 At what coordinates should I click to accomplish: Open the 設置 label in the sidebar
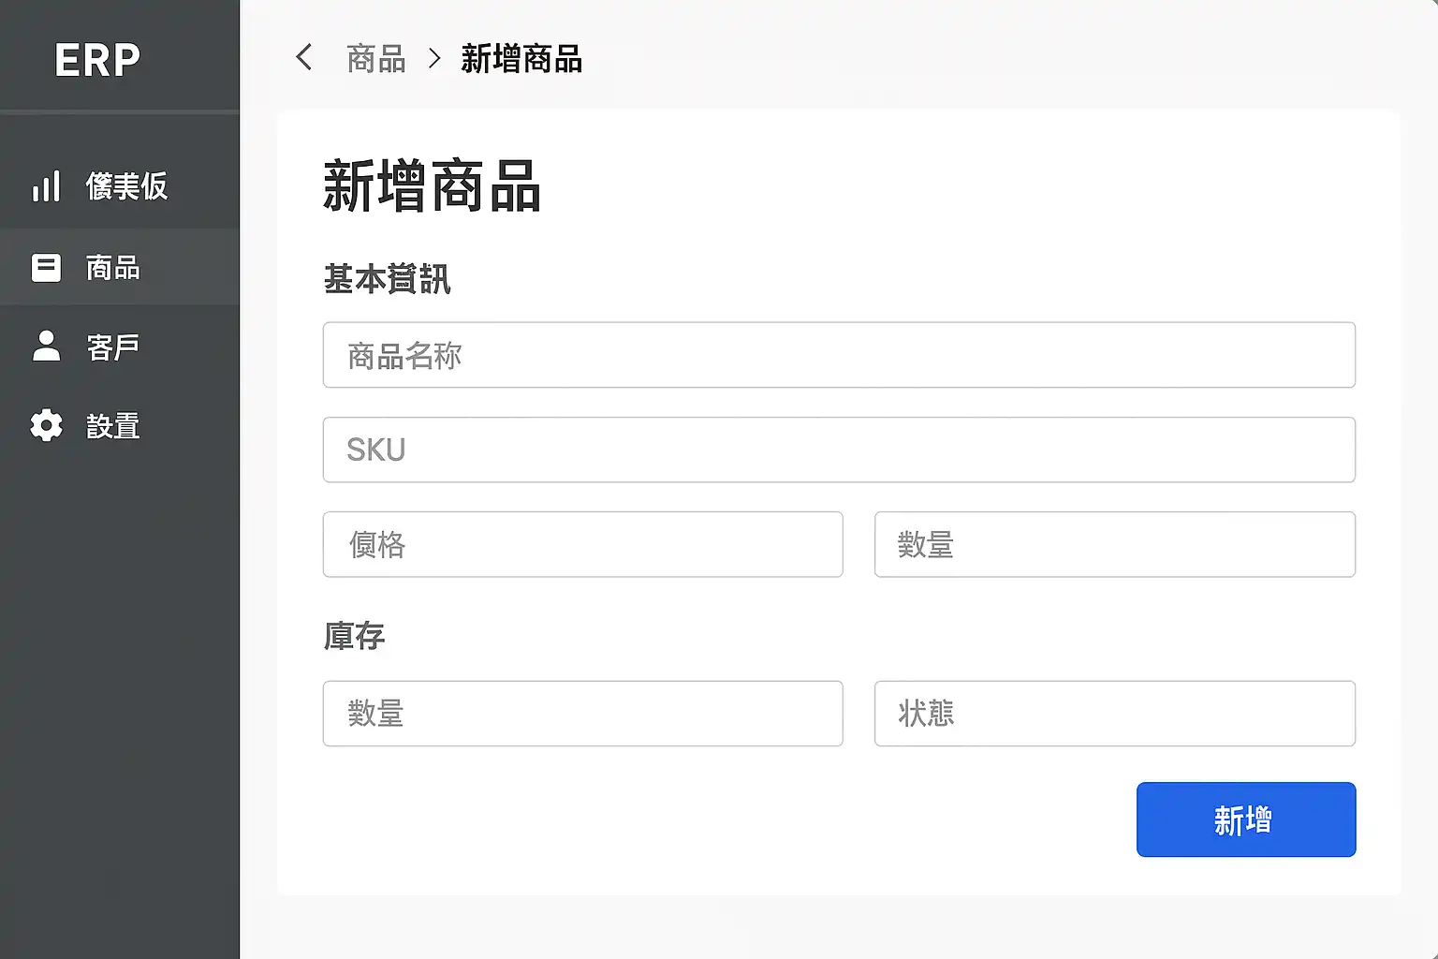pyautogui.click(x=113, y=427)
